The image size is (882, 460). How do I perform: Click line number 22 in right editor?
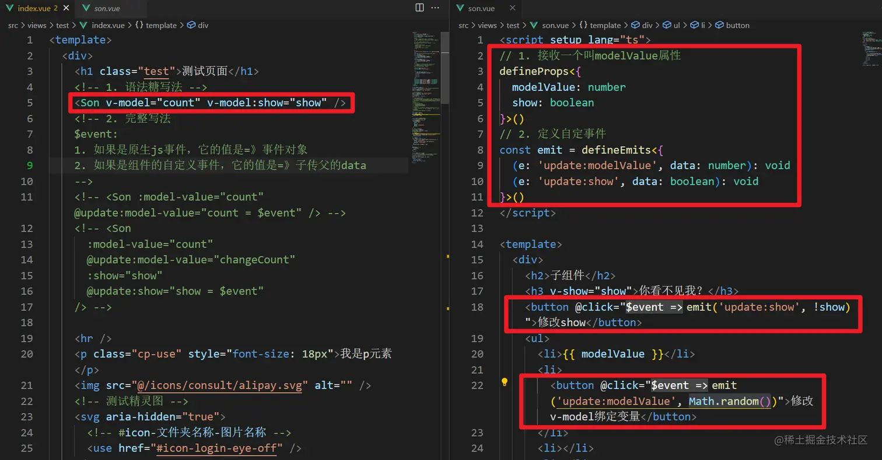pos(477,385)
